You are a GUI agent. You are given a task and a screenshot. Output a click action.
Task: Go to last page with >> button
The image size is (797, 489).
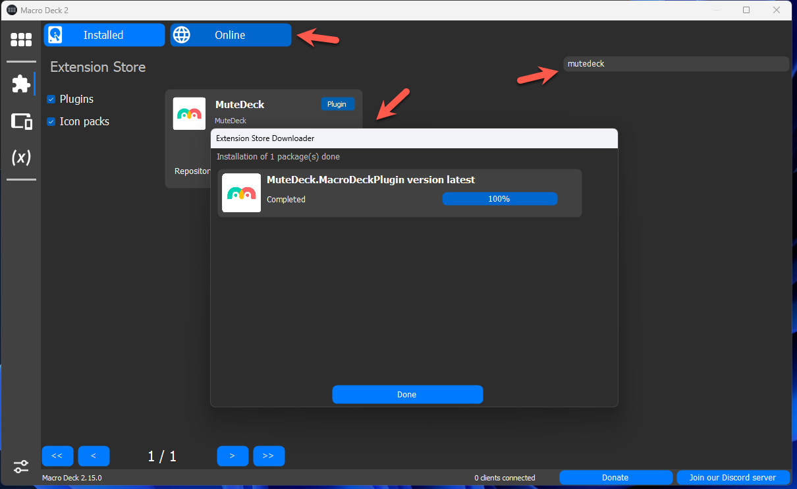[x=269, y=456]
